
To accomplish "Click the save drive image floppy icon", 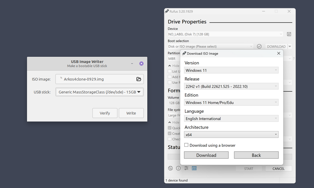I will pyautogui.click(x=289, y=34).
